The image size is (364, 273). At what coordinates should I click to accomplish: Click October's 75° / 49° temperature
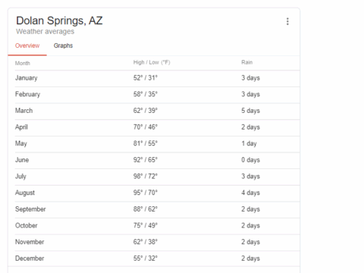pos(146,225)
